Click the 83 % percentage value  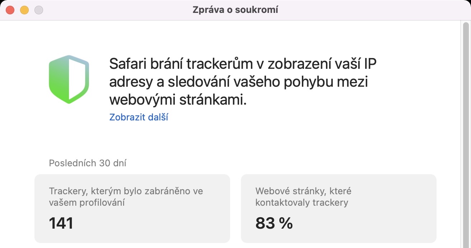[274, 223]
